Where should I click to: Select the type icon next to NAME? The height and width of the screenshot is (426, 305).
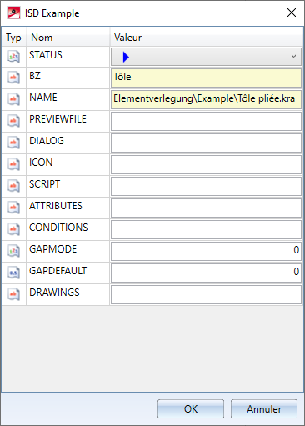pyautogui.click(x=13, y=99)
